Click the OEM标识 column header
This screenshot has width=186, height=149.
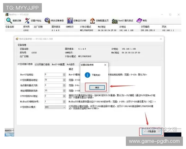70,27
